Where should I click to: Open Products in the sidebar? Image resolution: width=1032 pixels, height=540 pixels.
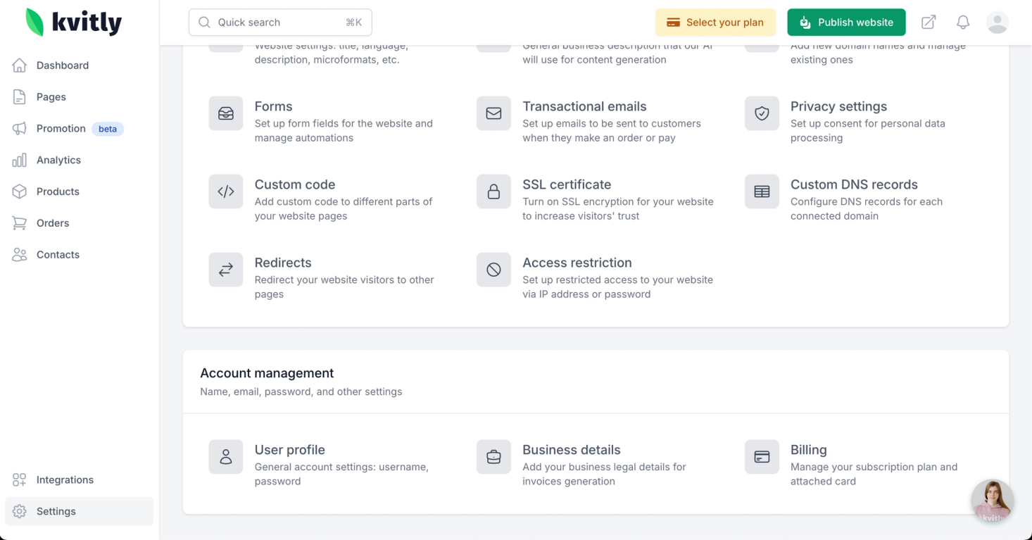point(58,191)
